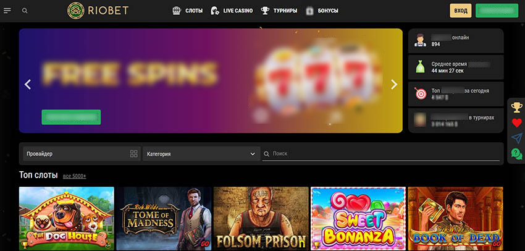Expand the Категория dropdown
525x251 pixels.
coord(201,153)
